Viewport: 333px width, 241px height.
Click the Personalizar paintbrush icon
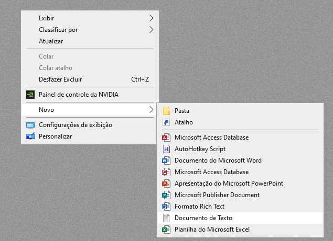30,136
